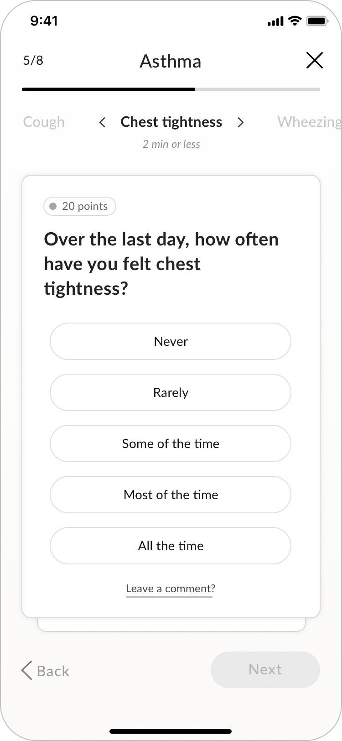Select All the time as your answer
342x741 pixels.
tap(171, 546)
